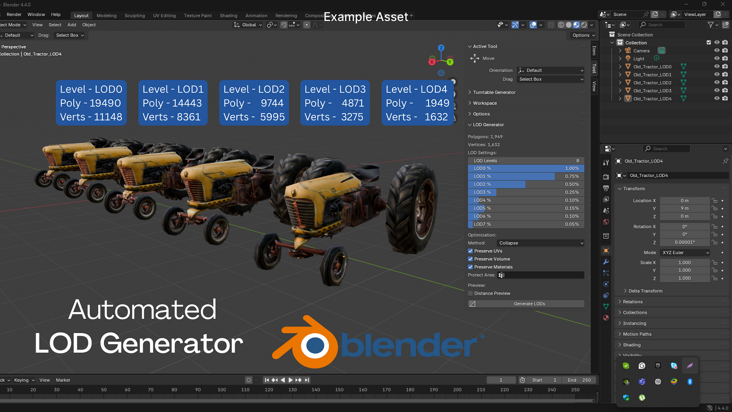This screenshot has width=732, height=412.
Task: Click the snap magnet icon in viewport header
Action: point(284,25)
